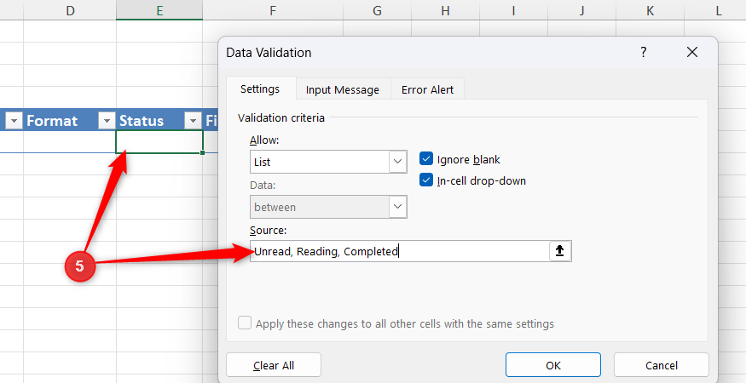This screenshot has width=746, height=383.
Task: Select column F header
Action: (273, 10)
